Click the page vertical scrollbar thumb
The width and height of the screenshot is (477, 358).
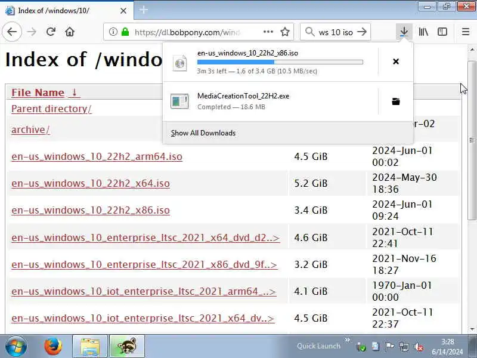tap(472, 140)
